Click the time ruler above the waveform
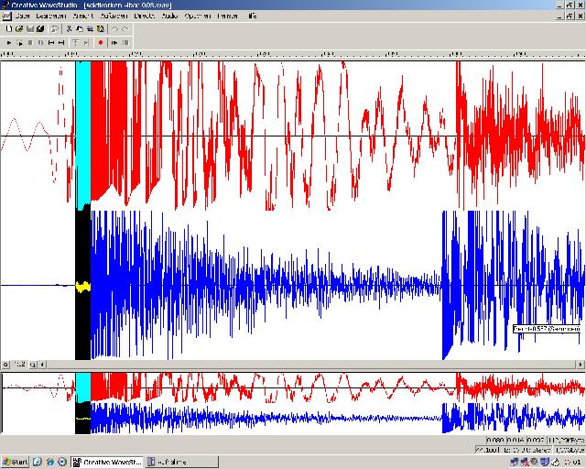Image resolution: width=586 pixels, height=469 pixels. coord(293,55)
